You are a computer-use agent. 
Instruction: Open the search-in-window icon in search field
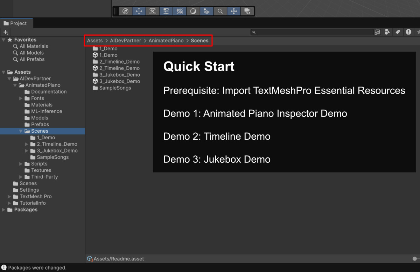[x=377, y=32]
